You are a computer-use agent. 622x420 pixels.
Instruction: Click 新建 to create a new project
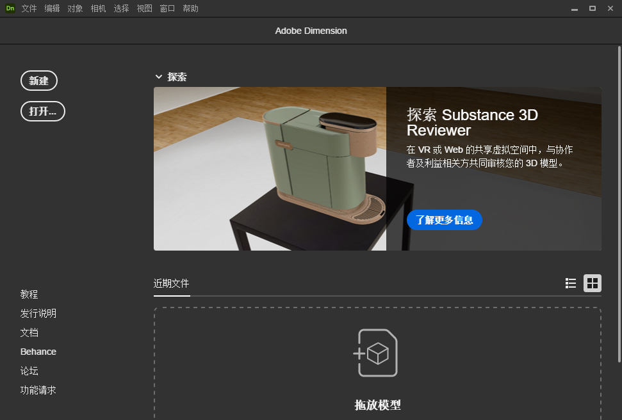(x=39, y=81)
